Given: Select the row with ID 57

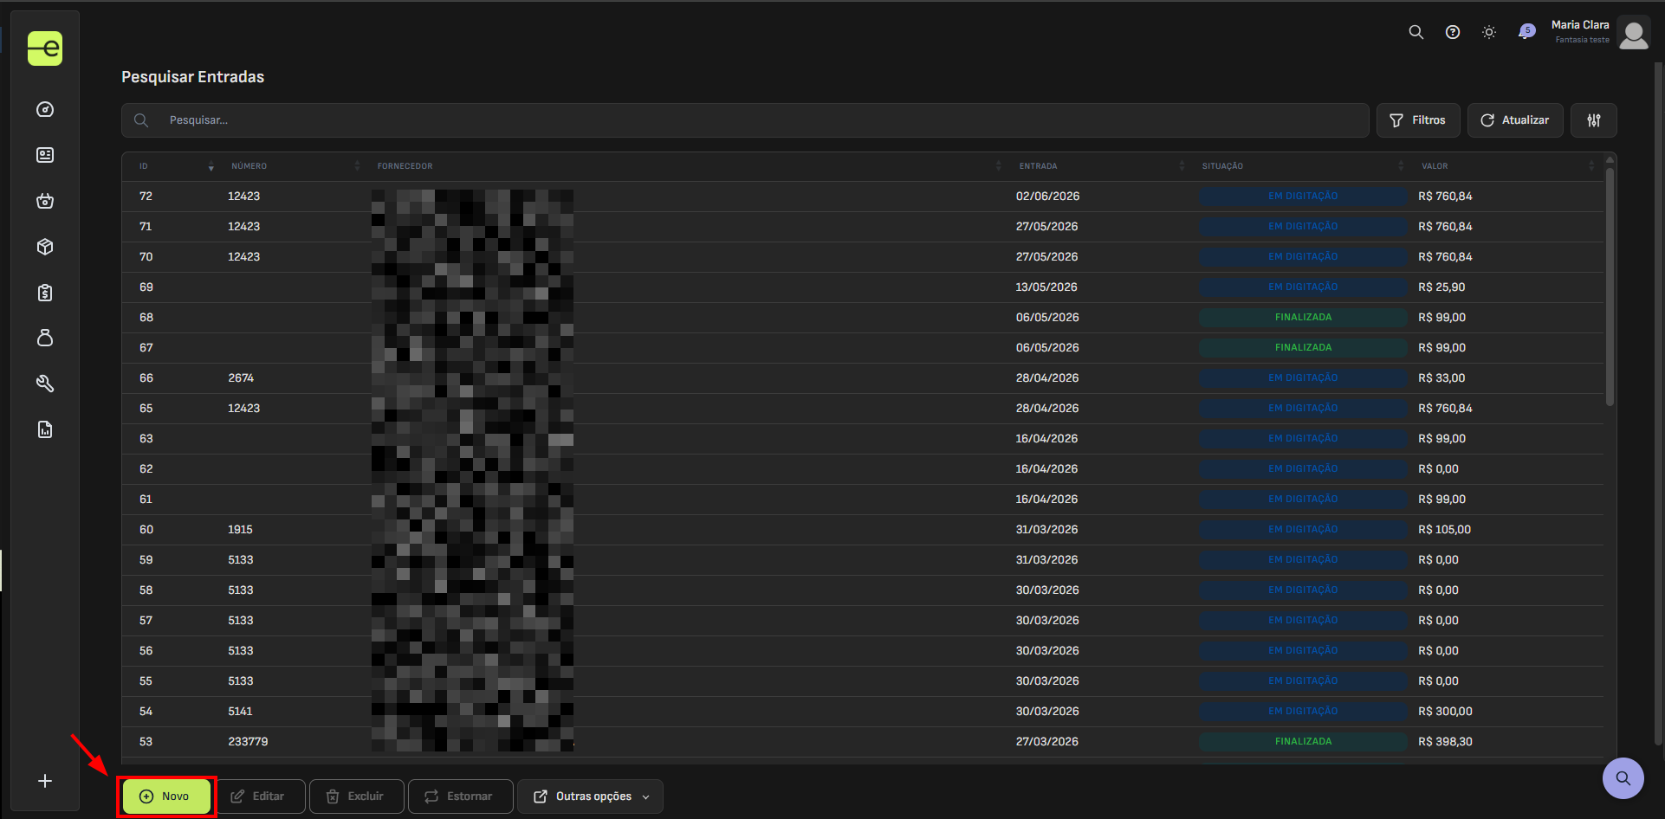Looking at the screenshot, I should pos(863,621).
